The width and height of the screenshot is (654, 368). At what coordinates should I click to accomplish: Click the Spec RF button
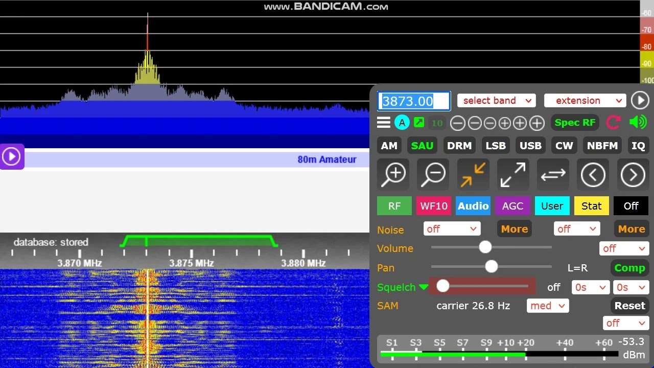tap(575, 123)
